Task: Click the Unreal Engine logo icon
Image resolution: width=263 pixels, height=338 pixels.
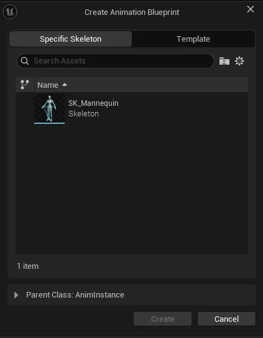Action: 10,12
